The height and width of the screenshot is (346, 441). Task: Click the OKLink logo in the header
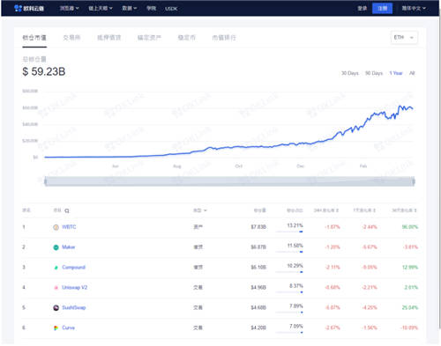29,8
